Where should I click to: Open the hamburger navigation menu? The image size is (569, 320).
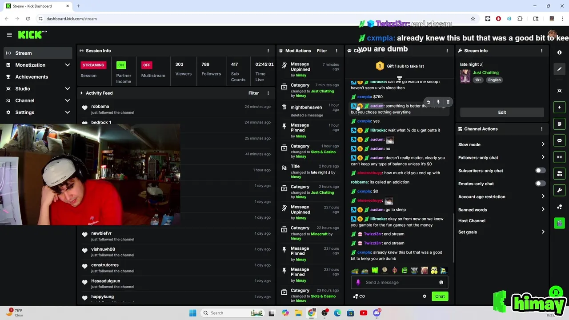coord(9,35)
